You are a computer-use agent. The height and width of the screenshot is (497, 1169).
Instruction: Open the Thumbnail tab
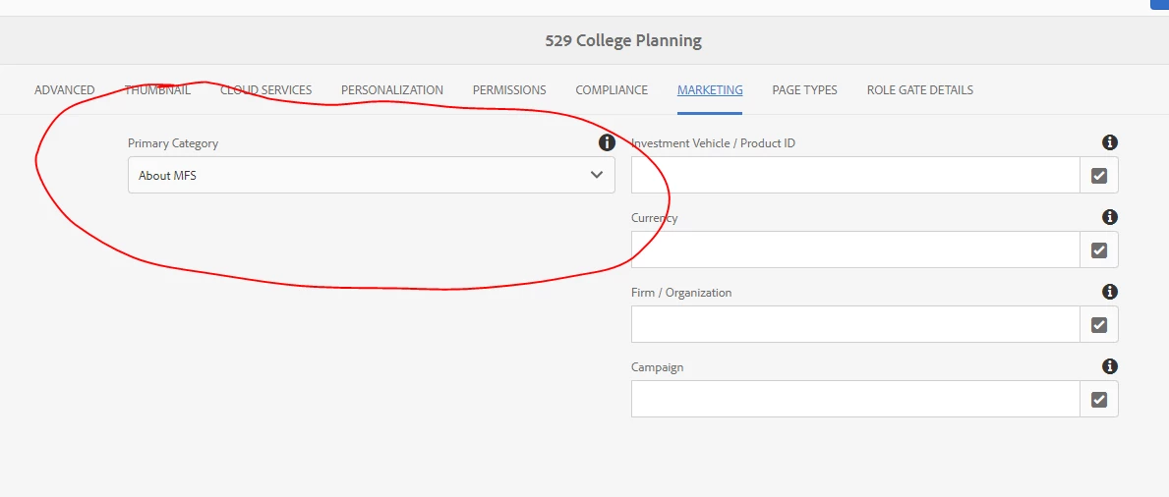tap(157, 90)
